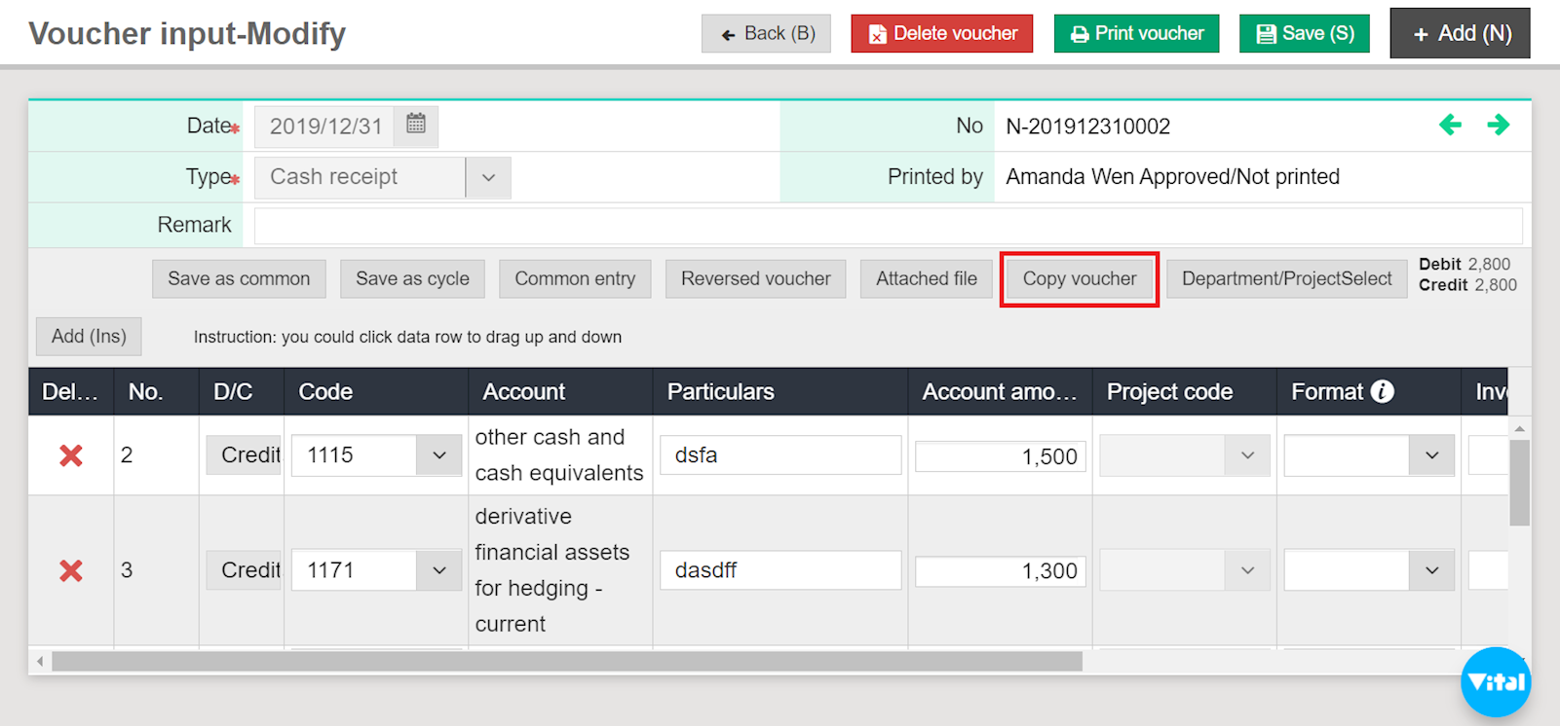The height and width of the screenshot is (726, 1560).
Task: Delete row 3 using the red X
Action: (x=71, y=570)
